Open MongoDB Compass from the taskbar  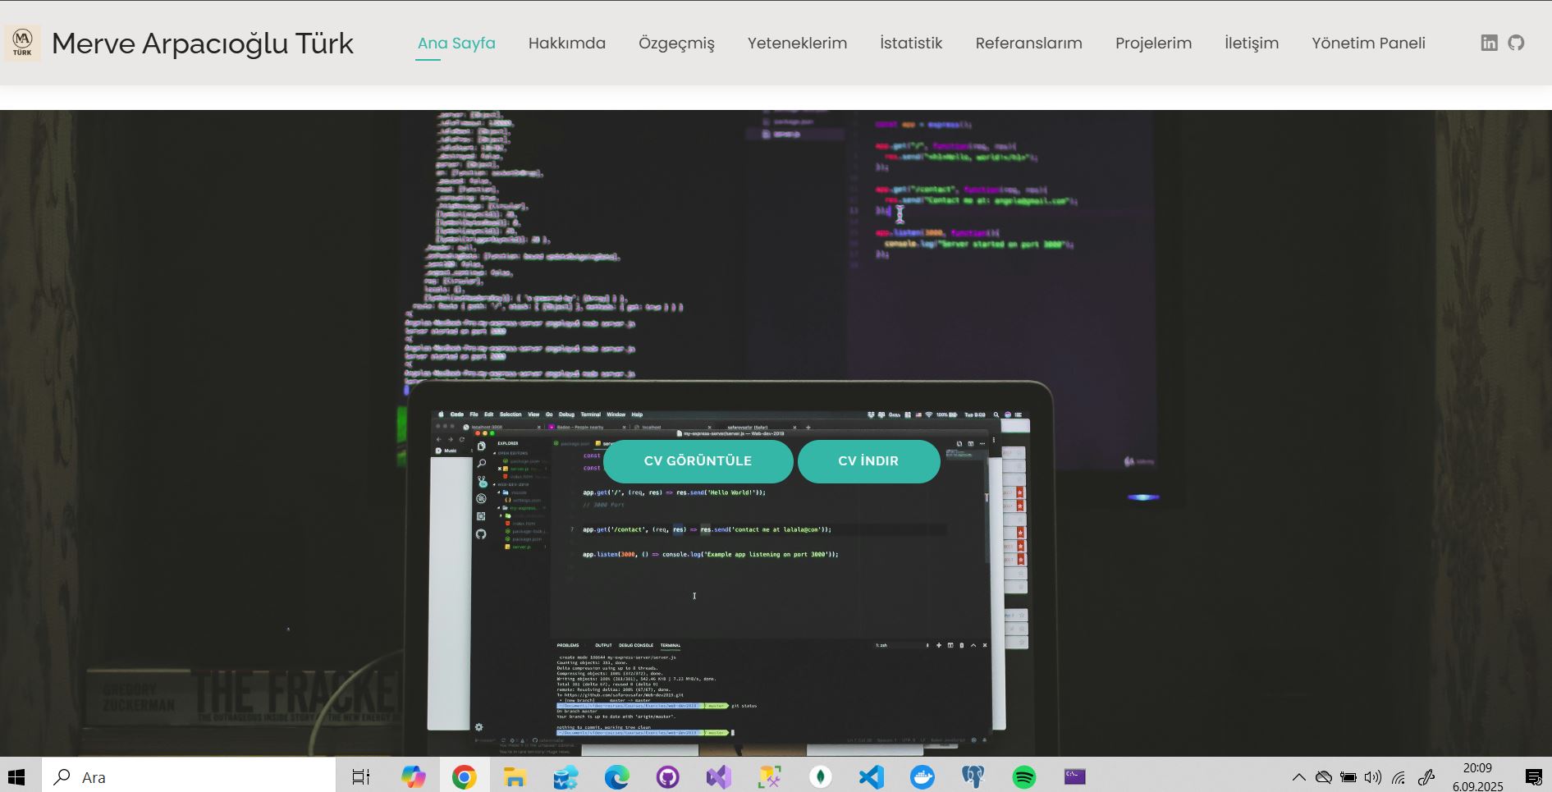(x=820, y=776)
